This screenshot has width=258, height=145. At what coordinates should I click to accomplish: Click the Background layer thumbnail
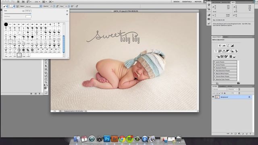click(217, 97)
